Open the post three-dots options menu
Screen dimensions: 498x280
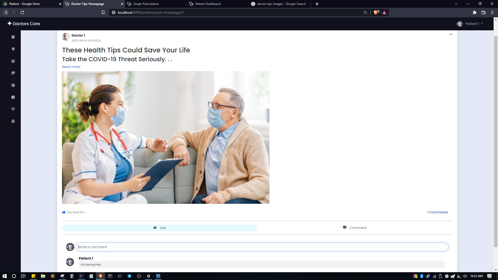(451, 34)
